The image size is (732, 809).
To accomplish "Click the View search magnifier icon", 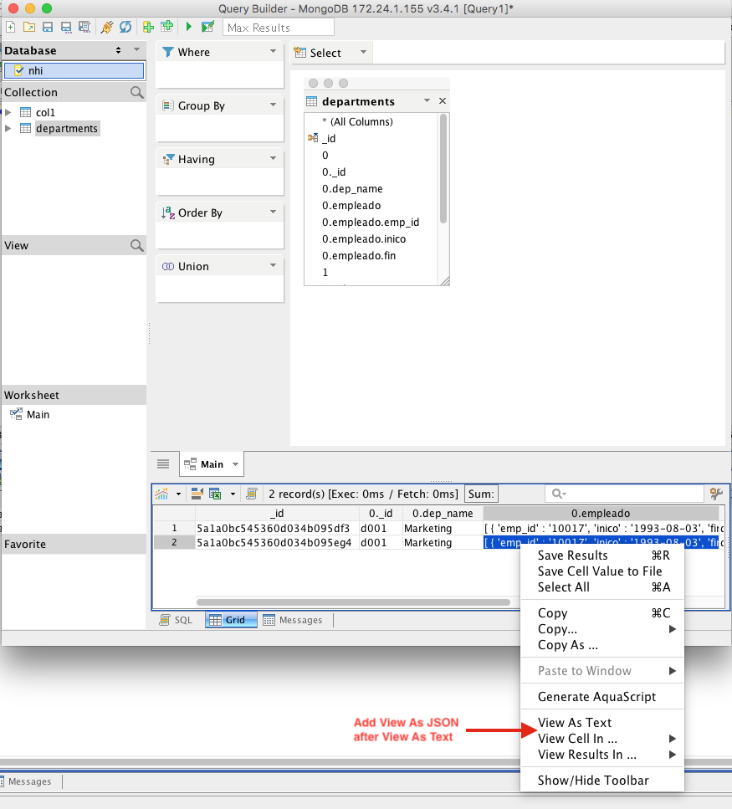I will coord(136,246).
